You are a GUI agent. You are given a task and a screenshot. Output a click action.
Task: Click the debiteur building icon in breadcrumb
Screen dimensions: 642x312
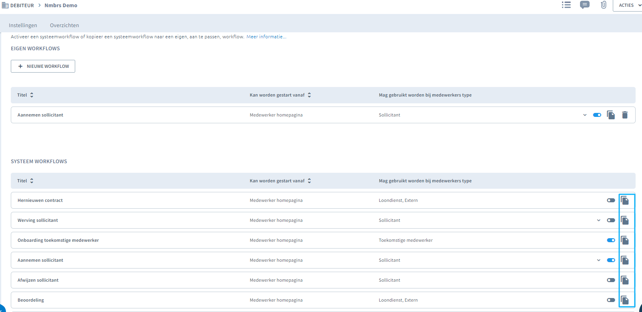coord(5,5)
